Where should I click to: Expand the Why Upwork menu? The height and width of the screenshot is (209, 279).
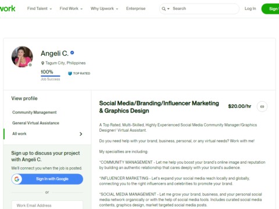104,9
